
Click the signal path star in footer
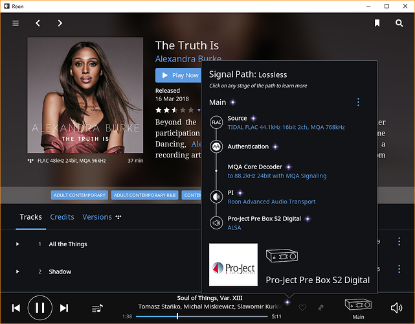point(287,302)
